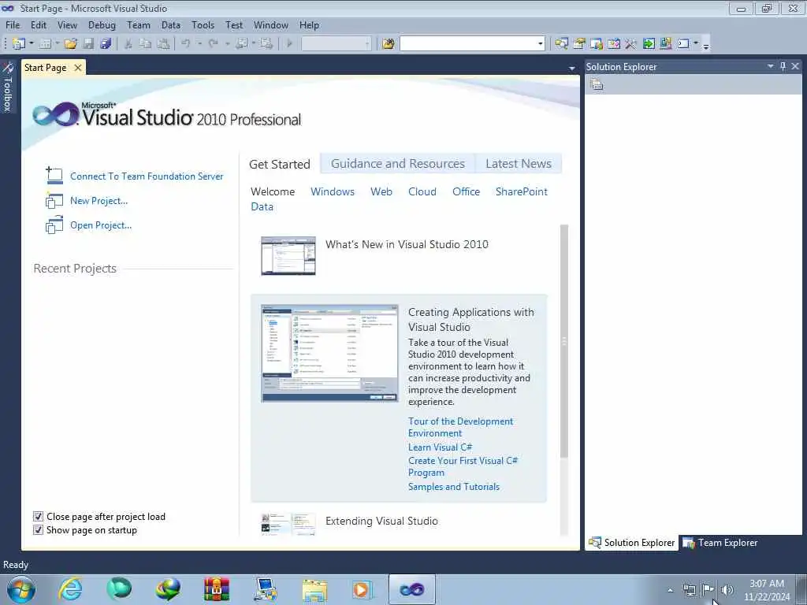Click What's New in Visual Studio 2010 thumbnail
The image size is (807, 605).
(x=288, y=256)
